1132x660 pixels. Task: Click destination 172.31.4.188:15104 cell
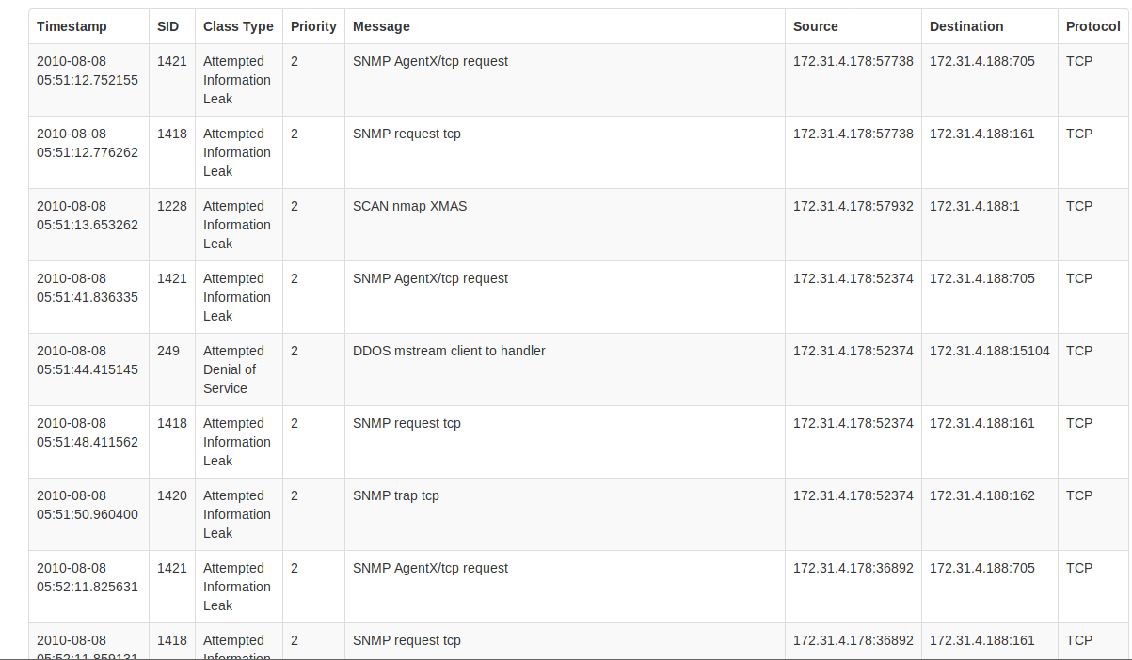click(x=989, y=351)
